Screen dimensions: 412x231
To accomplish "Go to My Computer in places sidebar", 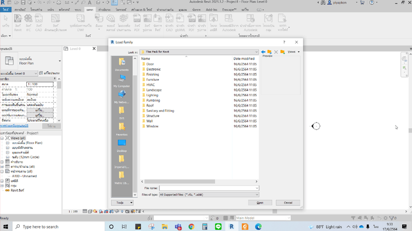I will click(121, 81).
